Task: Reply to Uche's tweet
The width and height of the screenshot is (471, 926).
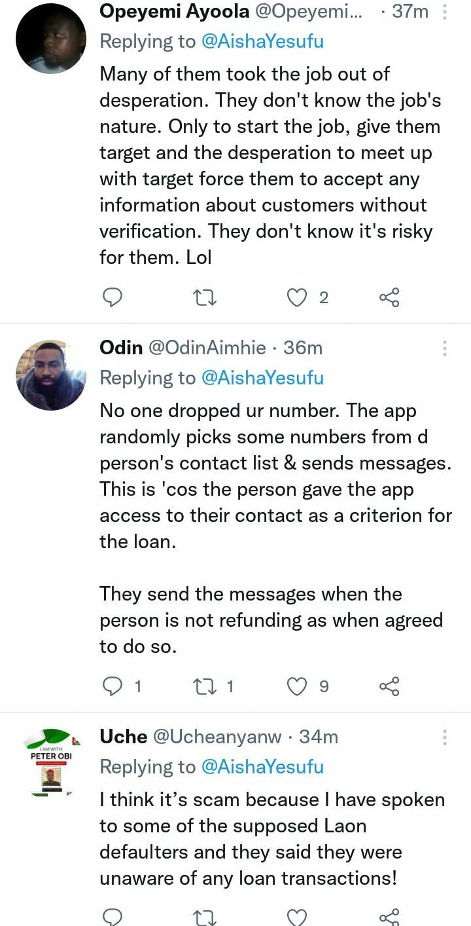Action: pos(113,917)
